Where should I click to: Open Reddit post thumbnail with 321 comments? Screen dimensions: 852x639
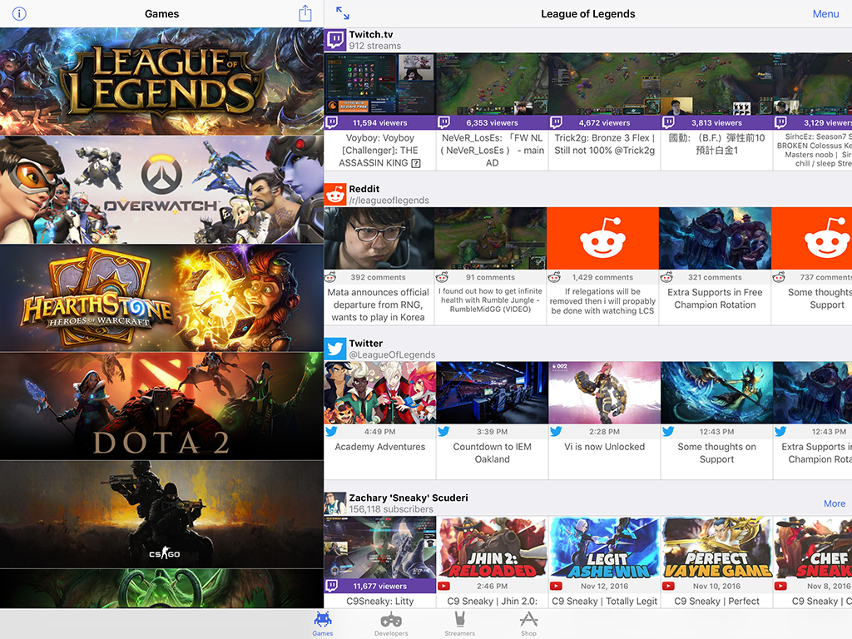715,239
